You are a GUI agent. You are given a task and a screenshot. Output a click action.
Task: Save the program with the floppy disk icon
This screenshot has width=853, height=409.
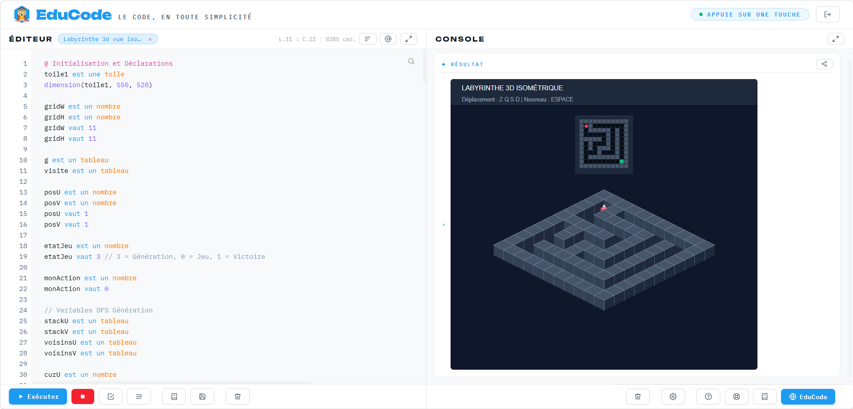202,396
